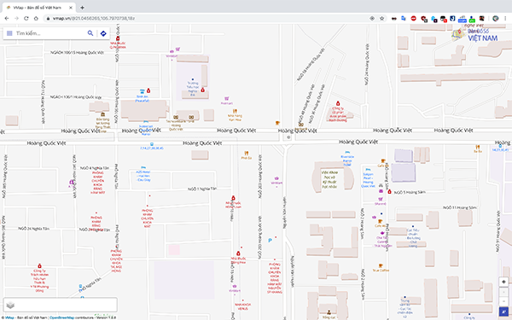The height and width of the screenshot is (320, 512).
Task: Zoom out with the minus button
Action: coord(503,300)
